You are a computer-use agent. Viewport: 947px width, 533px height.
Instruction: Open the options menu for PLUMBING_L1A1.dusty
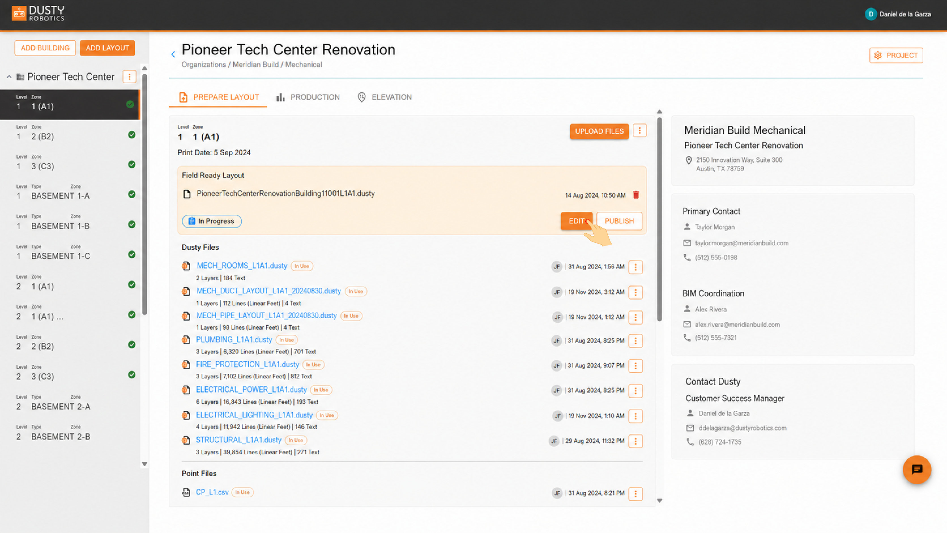pos(635,341)
